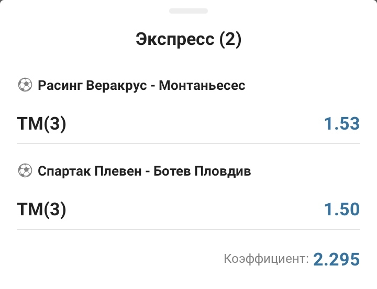The image size is (377, 289).
Task: Tap the soccer ball icon beside Спартак Плевен
Action: click(x=25, y=171)
